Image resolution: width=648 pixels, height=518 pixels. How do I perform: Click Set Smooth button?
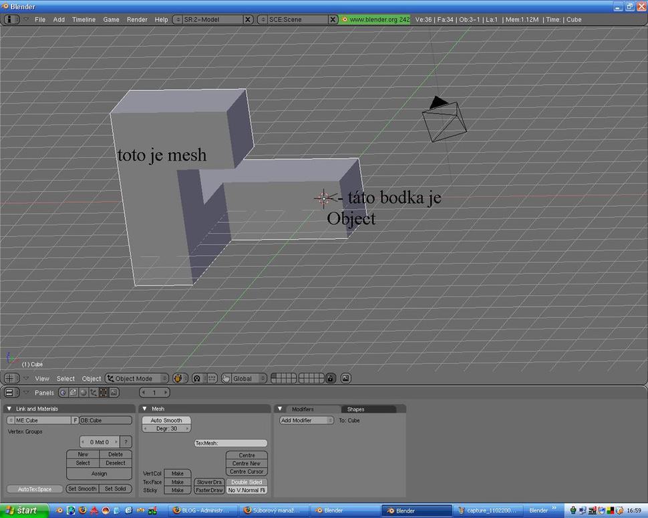click(82, 489)
